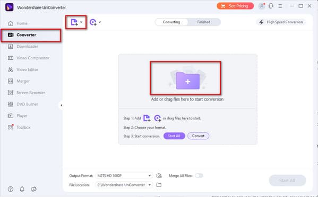This screenshot has width=318, height=197.
Task: Click the Home house icon
Action: pos(11,23)
